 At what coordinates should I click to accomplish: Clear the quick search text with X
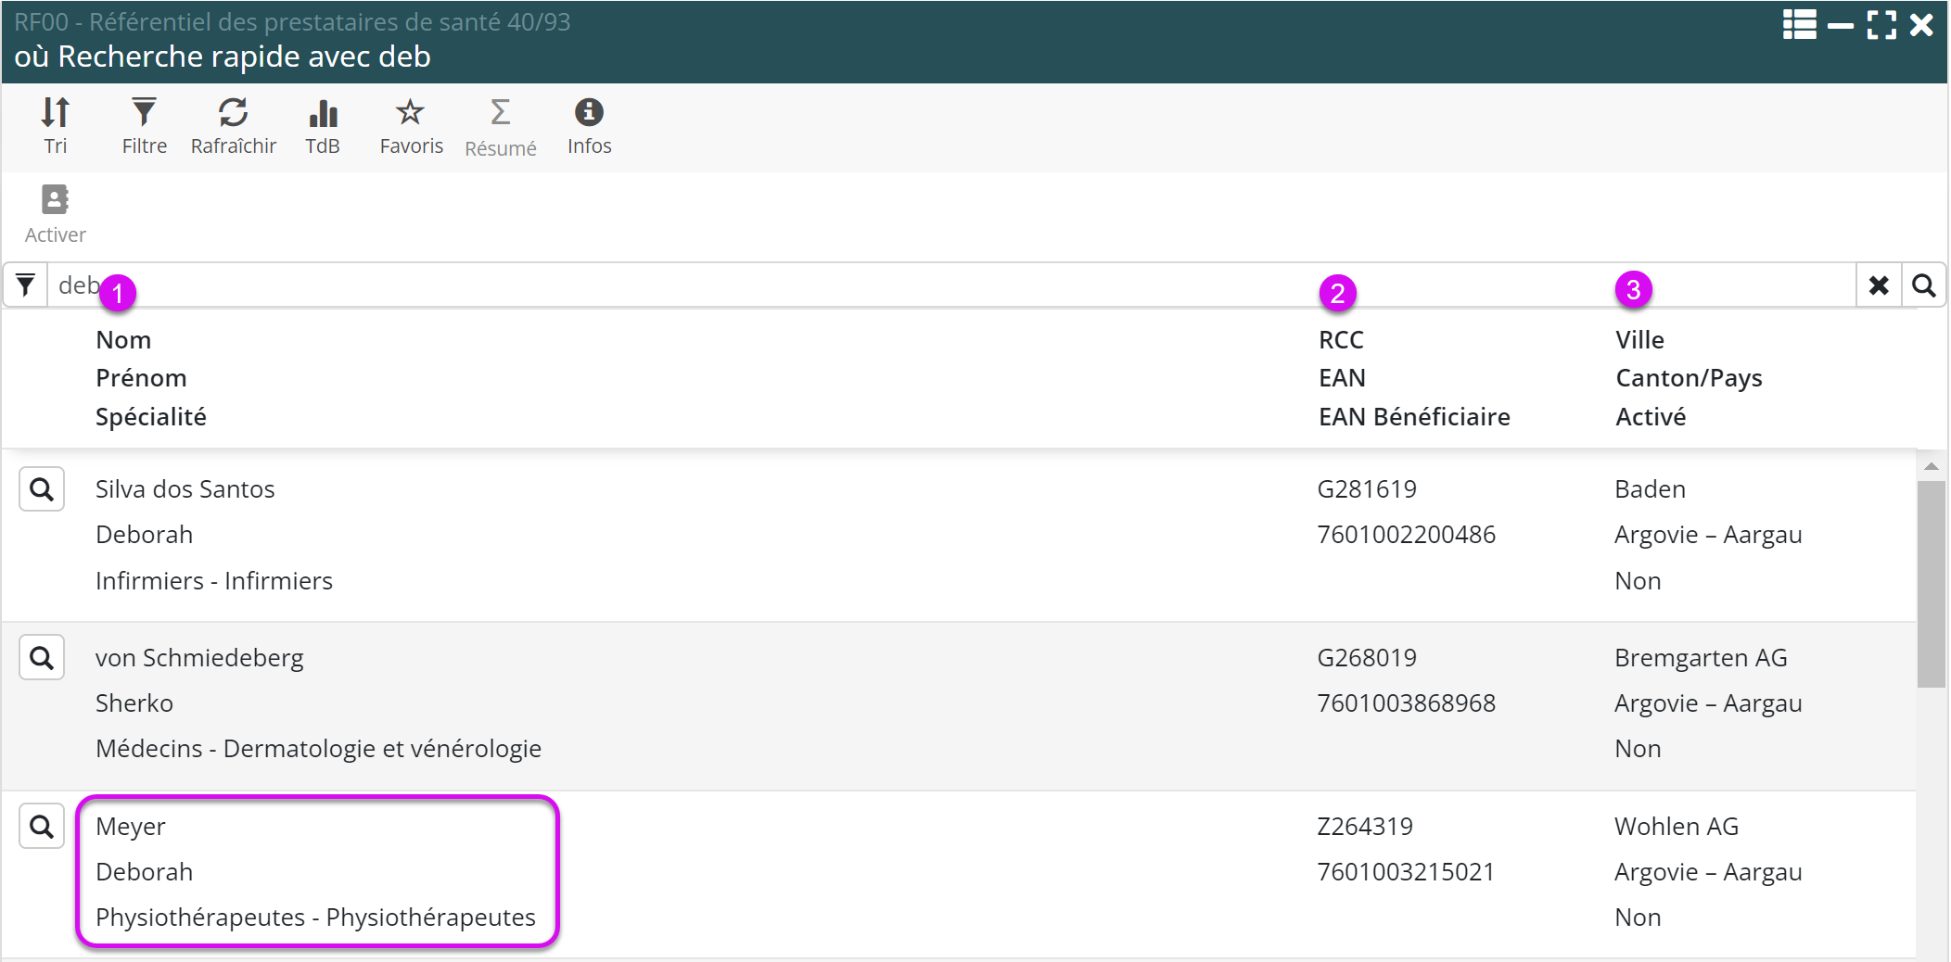[1879, 285]
